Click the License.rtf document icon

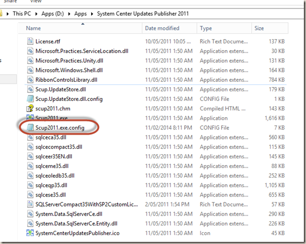point(30,41)
